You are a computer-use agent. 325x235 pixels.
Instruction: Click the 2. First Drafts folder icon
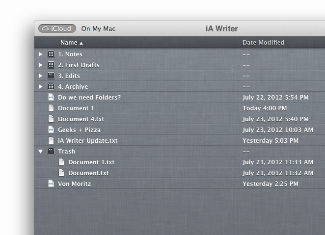click(51, 65)
